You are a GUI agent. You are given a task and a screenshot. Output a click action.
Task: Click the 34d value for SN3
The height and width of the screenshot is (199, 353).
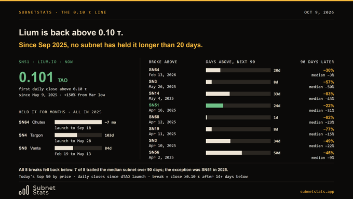pos(277,141)
